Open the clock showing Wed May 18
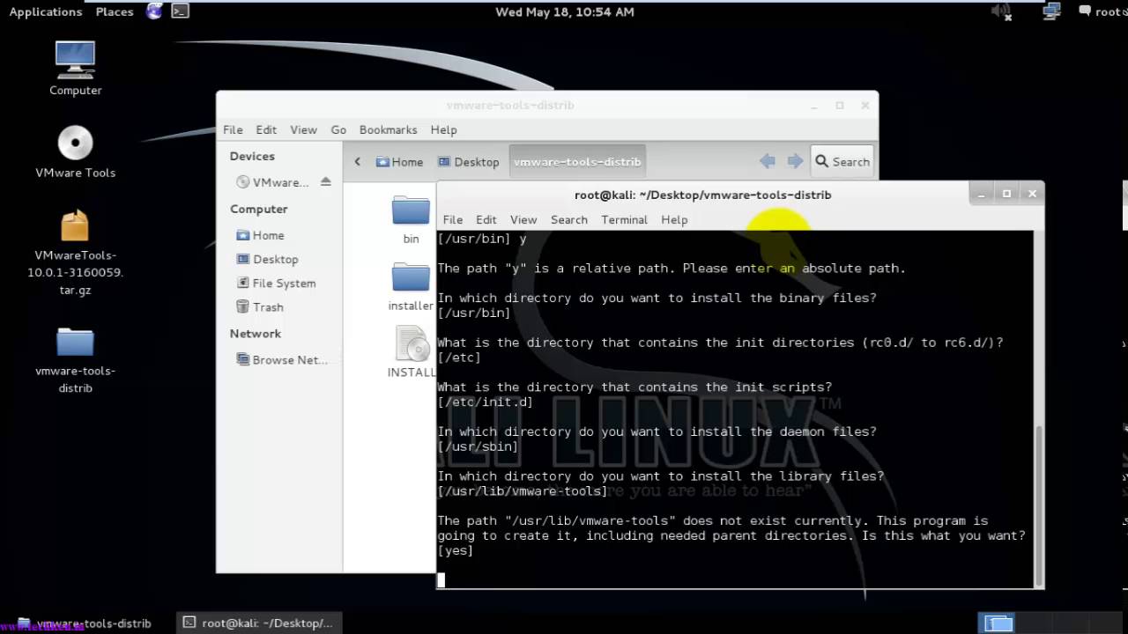Image resolution: width=1128 pixels, height=634 pixels. [564, 11]
